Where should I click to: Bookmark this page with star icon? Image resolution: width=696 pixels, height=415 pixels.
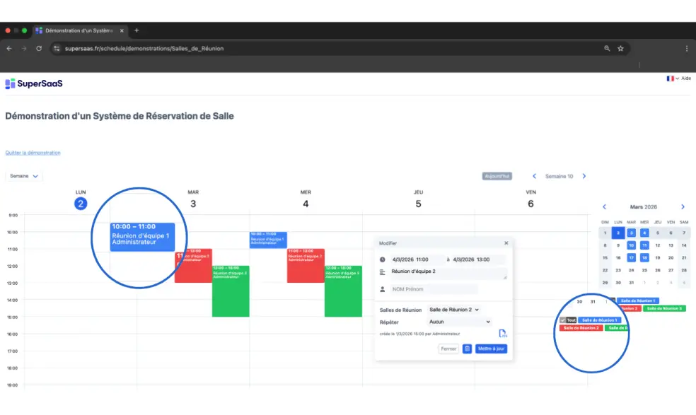620,49
